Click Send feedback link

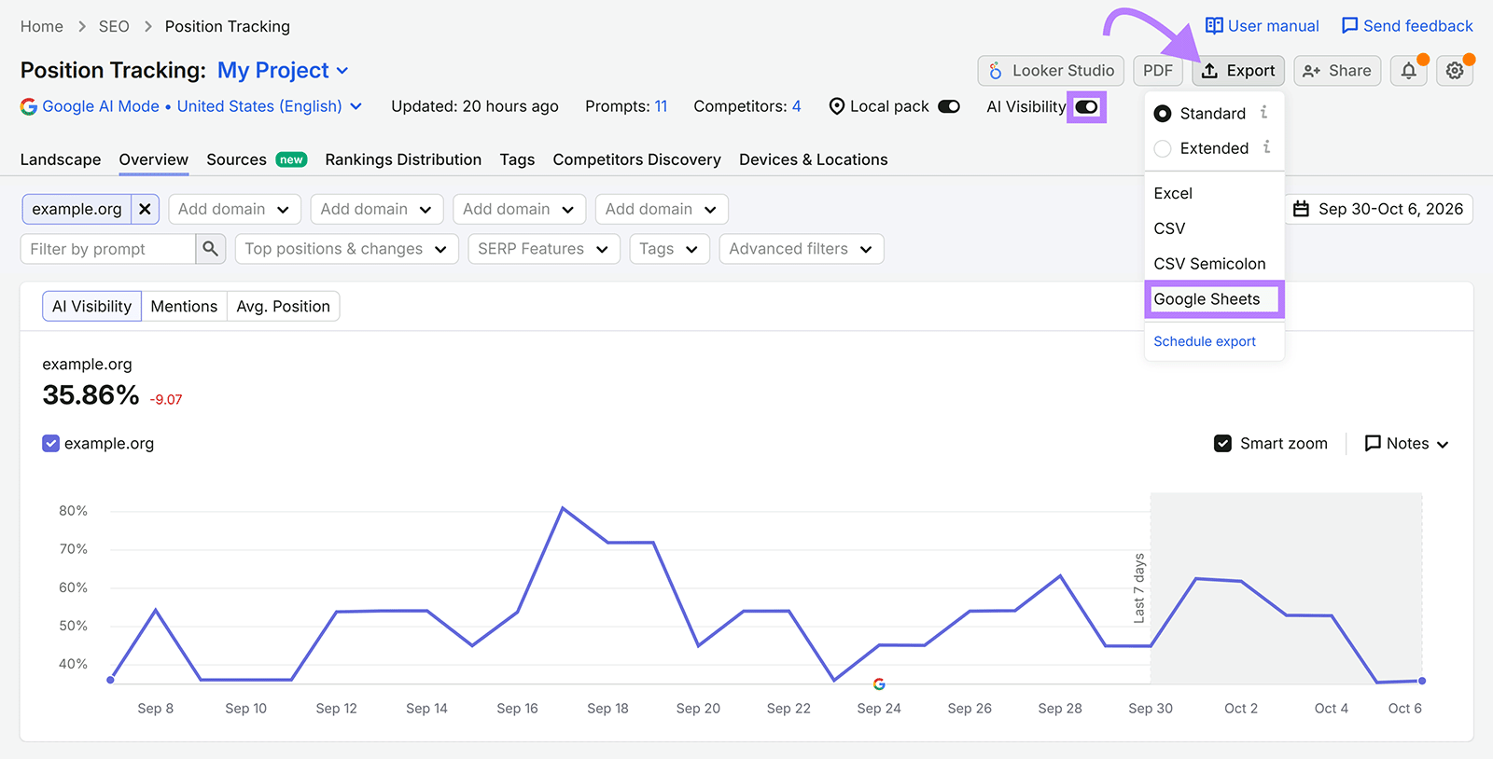tap(1407, 26)
